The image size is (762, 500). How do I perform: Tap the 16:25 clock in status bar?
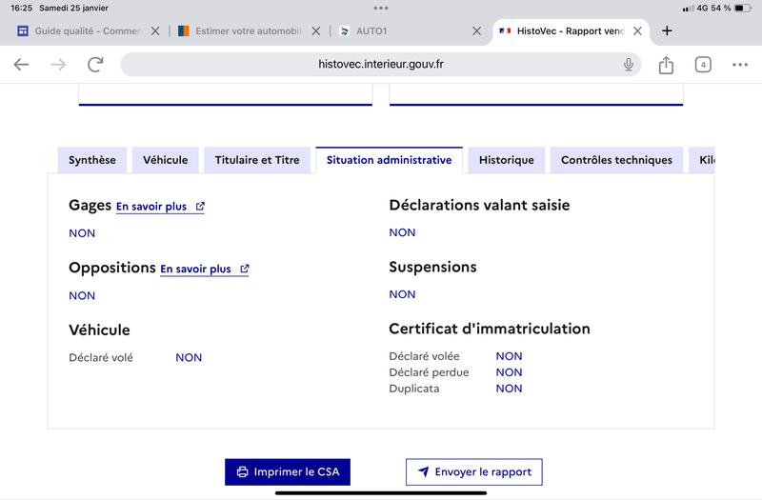click(x=21, y=8)
